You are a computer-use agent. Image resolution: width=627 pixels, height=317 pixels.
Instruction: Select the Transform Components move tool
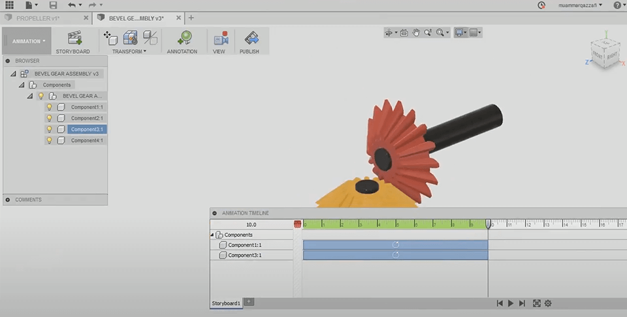(110, 38)
